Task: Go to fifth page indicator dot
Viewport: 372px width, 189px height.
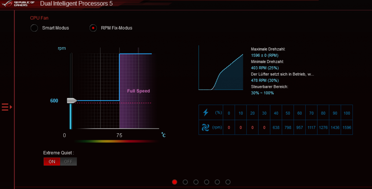Action: tap(217, 182)
